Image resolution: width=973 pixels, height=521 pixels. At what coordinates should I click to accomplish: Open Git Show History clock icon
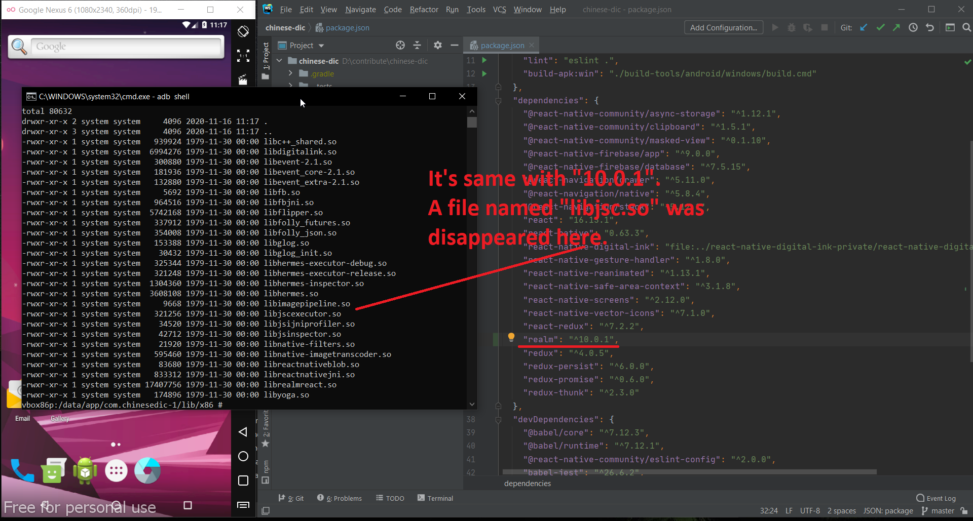pyautogui.click(x=913, y=28)
